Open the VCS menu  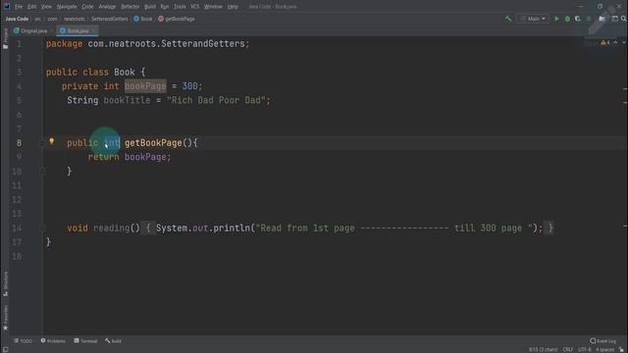194,7
